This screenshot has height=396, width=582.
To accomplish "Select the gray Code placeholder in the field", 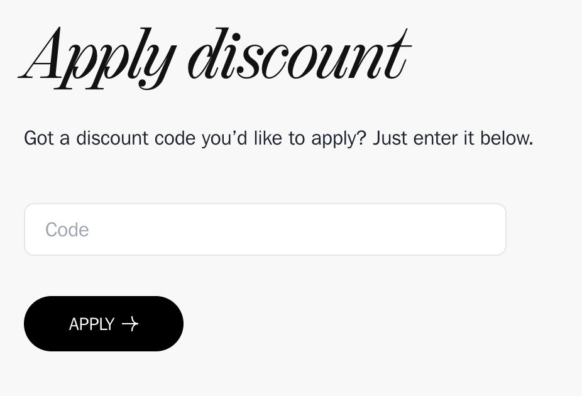I will click(67, 229).
